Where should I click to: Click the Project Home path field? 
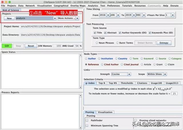pos(51,27)
